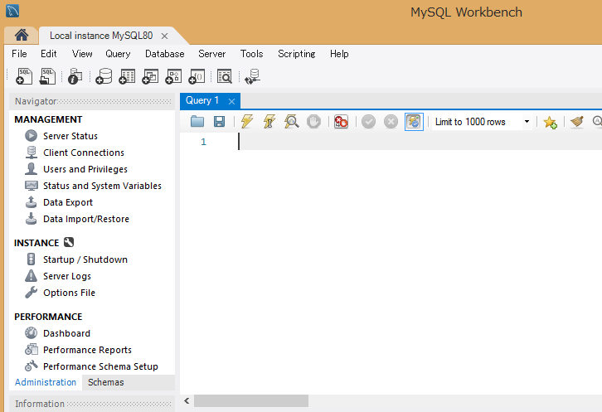Open the Edit menu

coord(49,54)
